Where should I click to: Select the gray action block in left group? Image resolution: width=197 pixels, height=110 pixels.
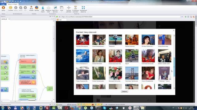tap(5, 62)
